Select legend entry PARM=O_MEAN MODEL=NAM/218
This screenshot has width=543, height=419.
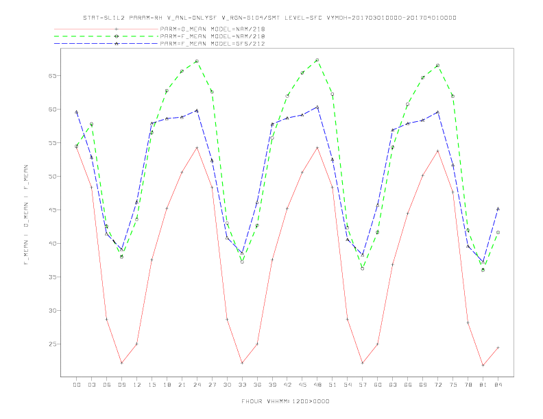click(213, 29)
